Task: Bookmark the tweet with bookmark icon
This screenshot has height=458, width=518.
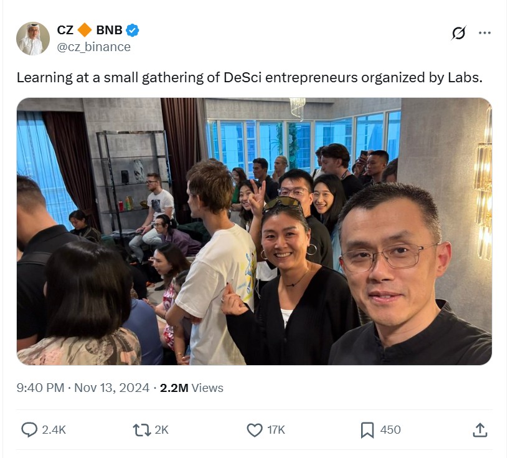Action: [x=367, y=430]
